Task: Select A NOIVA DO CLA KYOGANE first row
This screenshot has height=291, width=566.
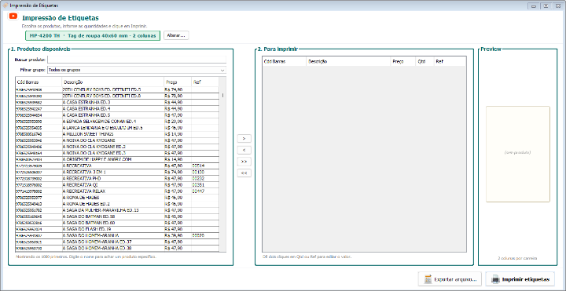Action: tap(117, 140)
